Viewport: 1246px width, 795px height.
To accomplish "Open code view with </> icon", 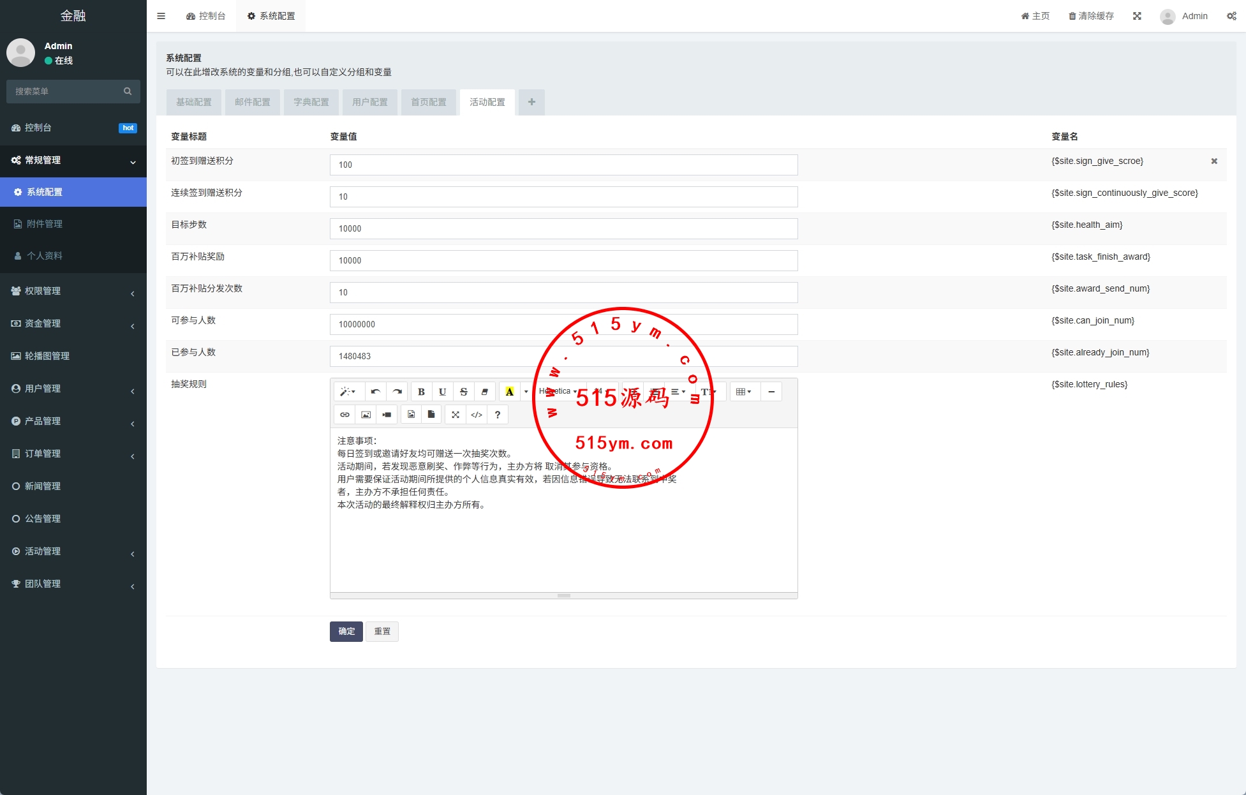I will coord(477,415).
